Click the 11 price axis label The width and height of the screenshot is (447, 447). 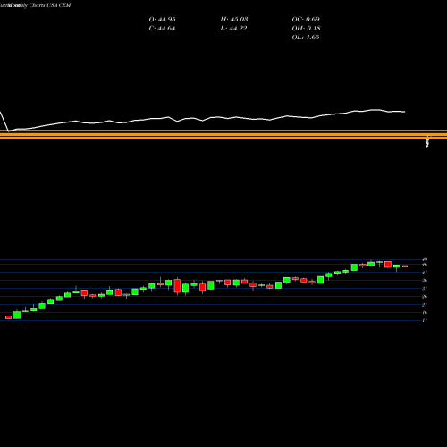[425, 320]
